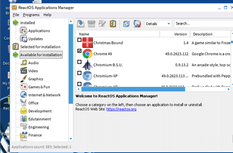This screenshot has height=153, width=233.
Task: Click the list horizontal scrollbar thumb
Action: click(133, 89)
